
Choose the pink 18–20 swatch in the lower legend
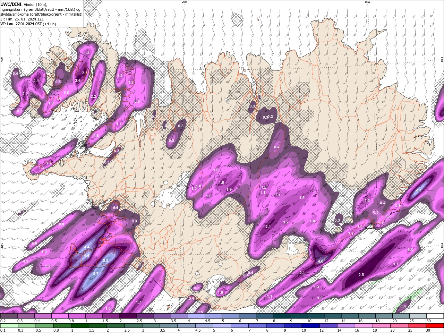point(382,326)
